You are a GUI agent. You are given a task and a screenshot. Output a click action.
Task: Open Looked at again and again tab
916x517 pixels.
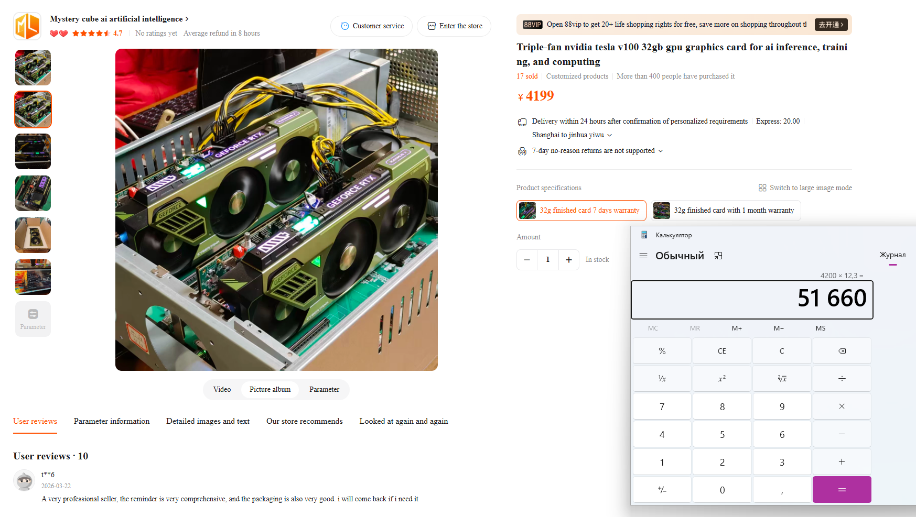[x=404, y=422]
